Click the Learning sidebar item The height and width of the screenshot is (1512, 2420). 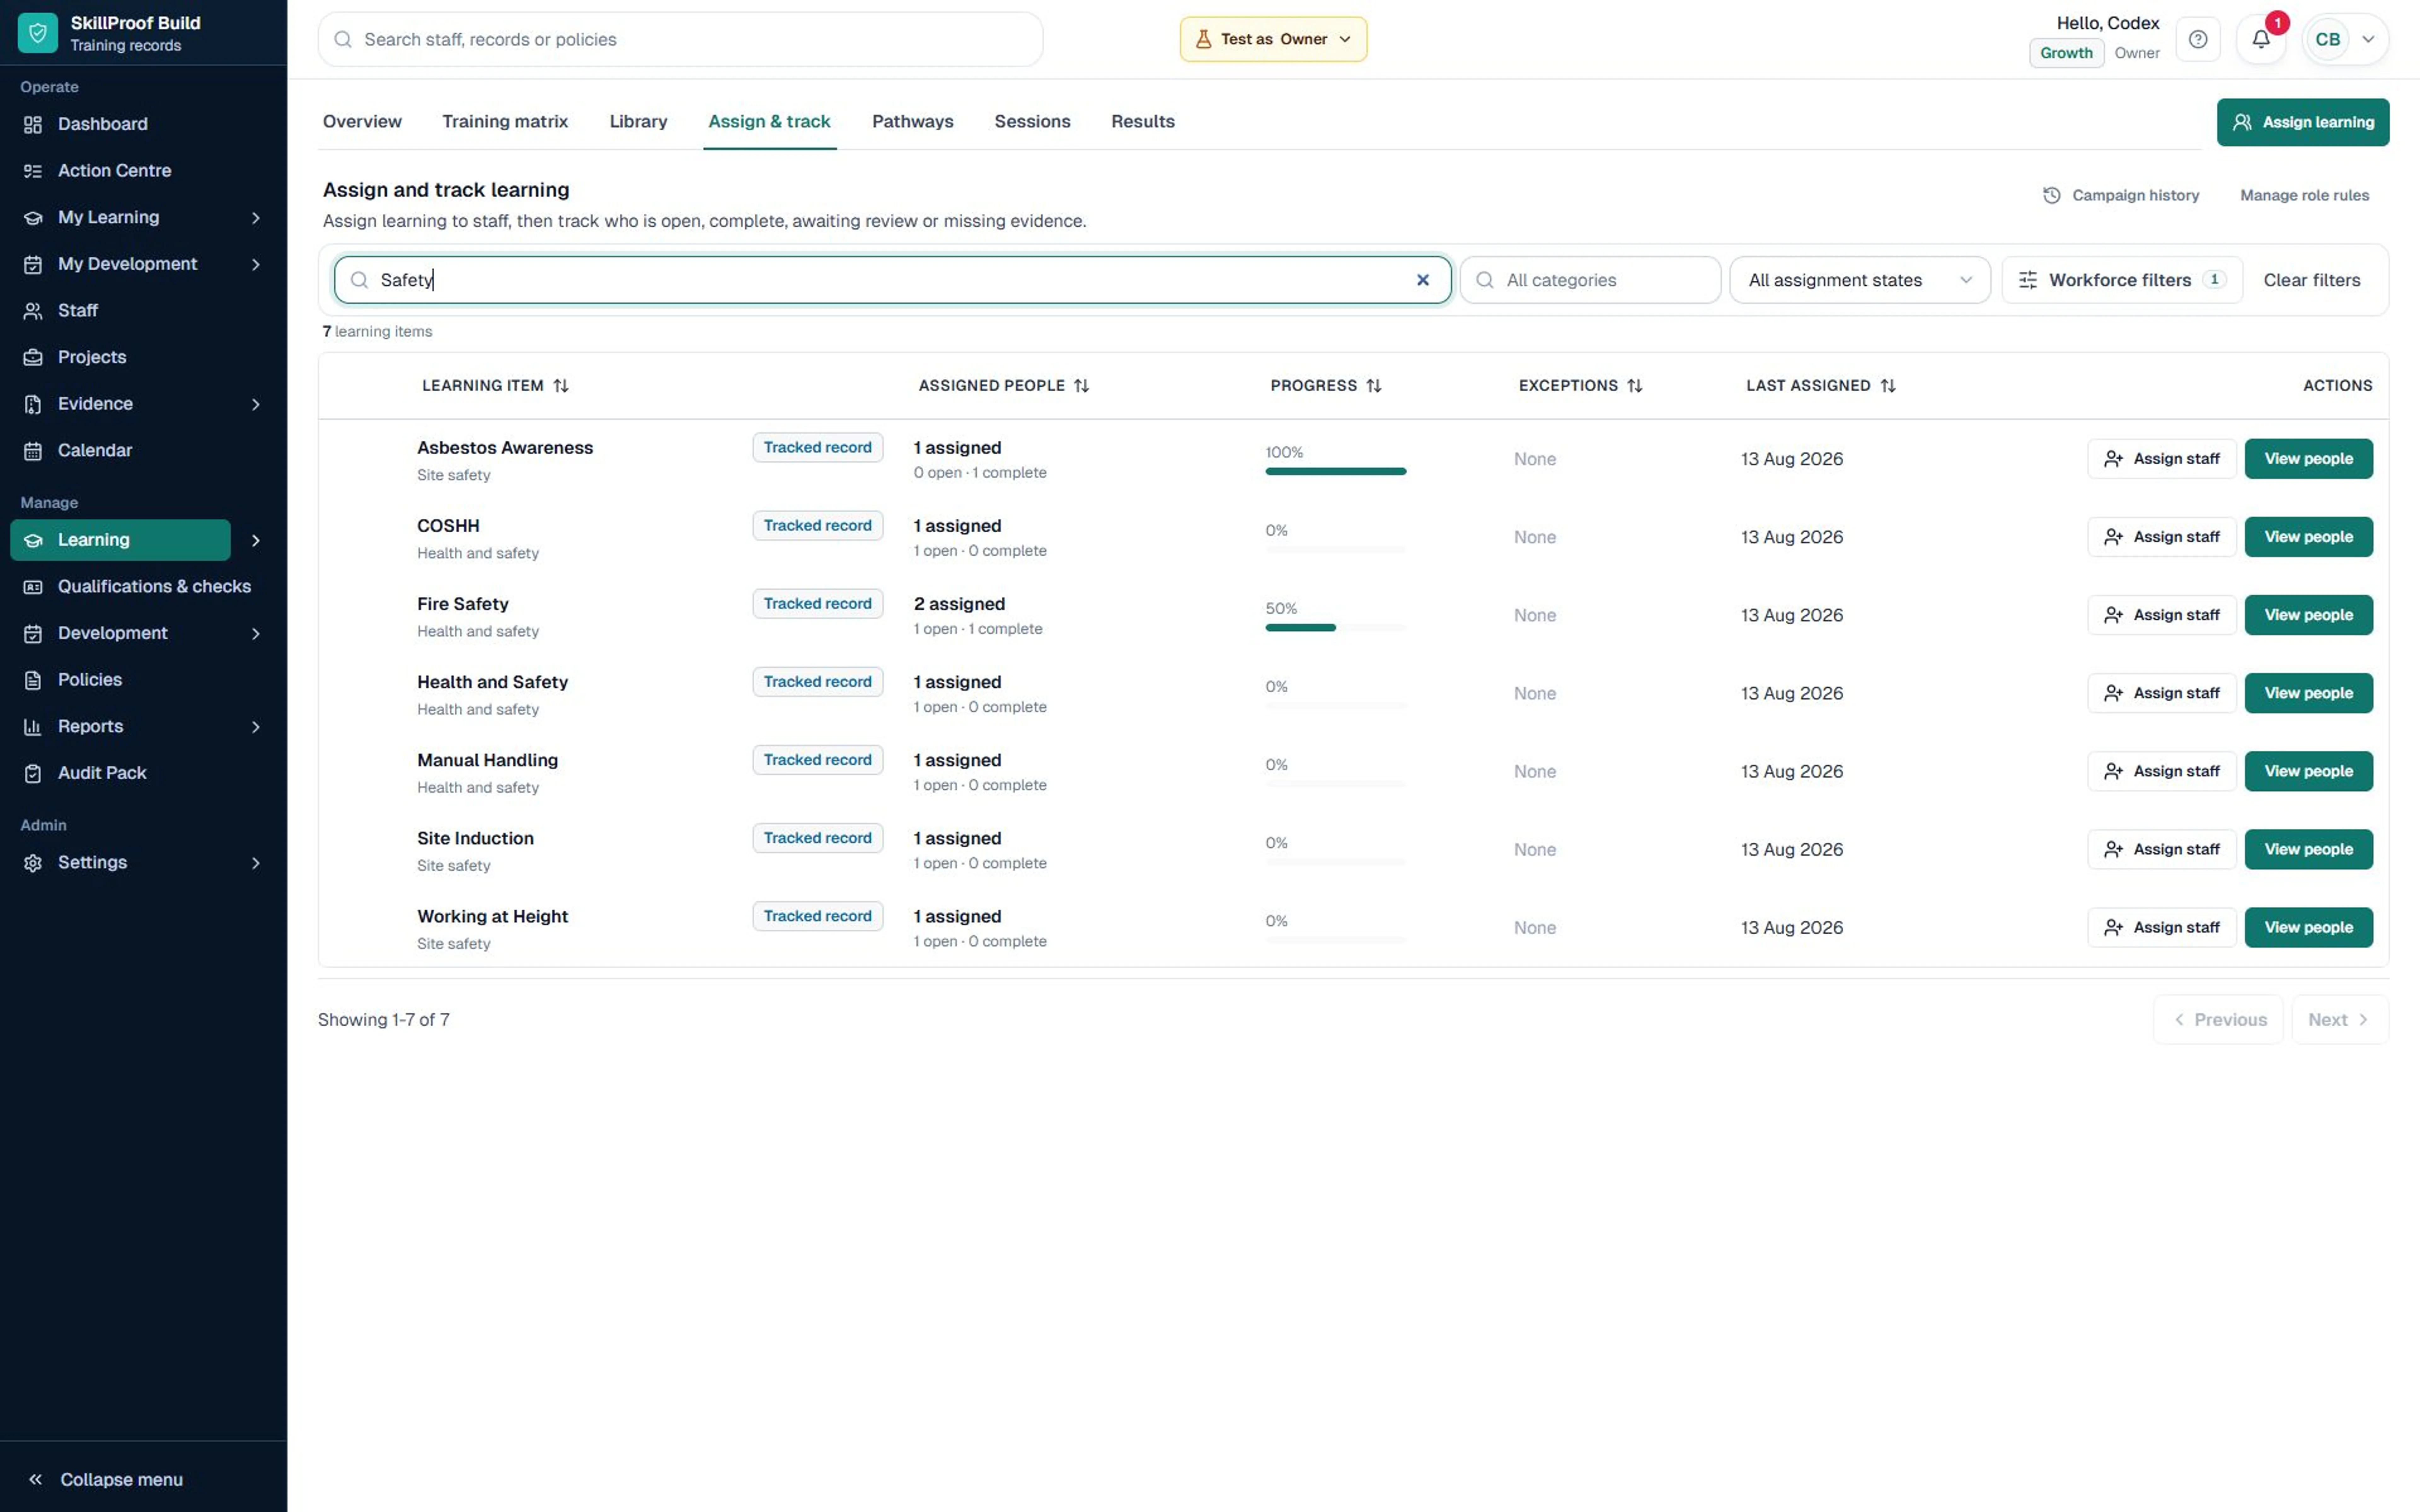(120, 540)
